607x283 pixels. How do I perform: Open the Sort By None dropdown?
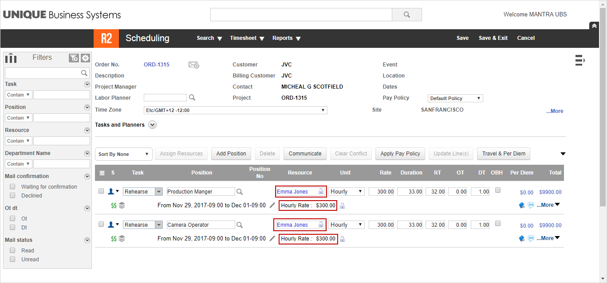(123, 154)
